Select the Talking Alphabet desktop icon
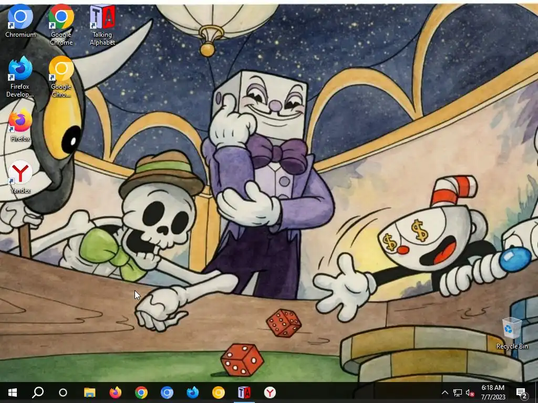Viewport: 538px width, 403px height. tap(102, 25)
